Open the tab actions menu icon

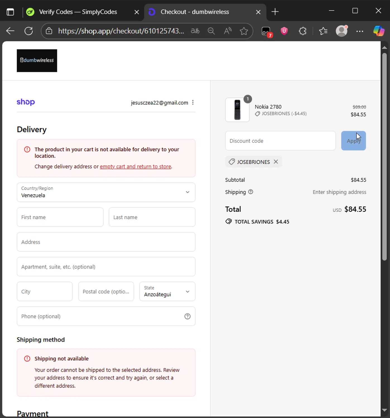pos(10,12)
